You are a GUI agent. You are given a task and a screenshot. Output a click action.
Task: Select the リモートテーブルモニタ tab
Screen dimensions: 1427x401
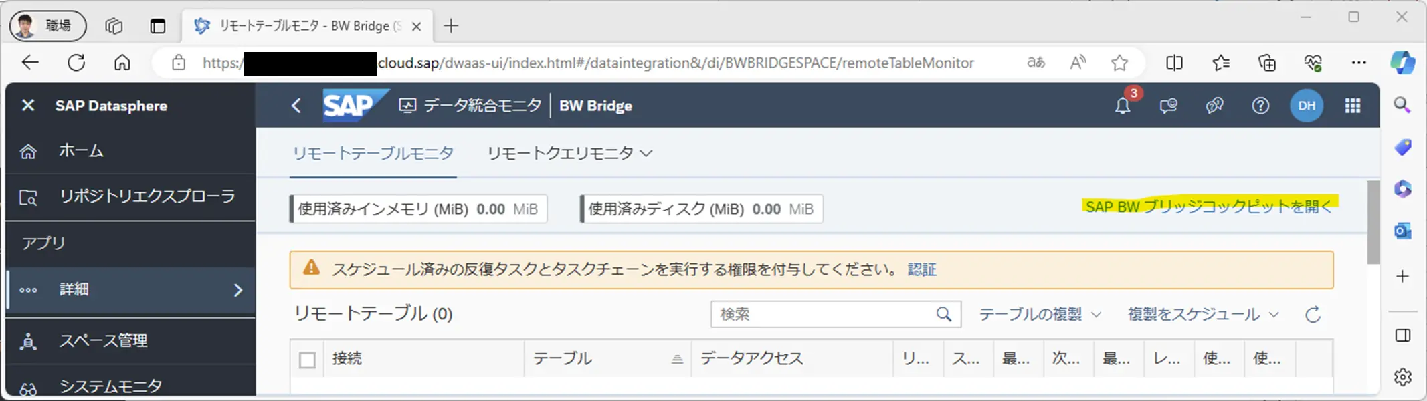[373, 154]
